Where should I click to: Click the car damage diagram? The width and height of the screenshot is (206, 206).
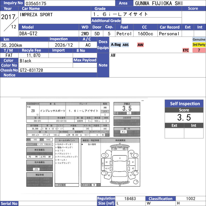pos(120,165)
